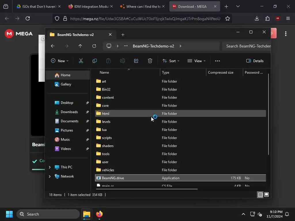Screen dimensions: 295x221
Task: Click the Search BeamNG-Techdemo field
Action: [x=247, y=46]
